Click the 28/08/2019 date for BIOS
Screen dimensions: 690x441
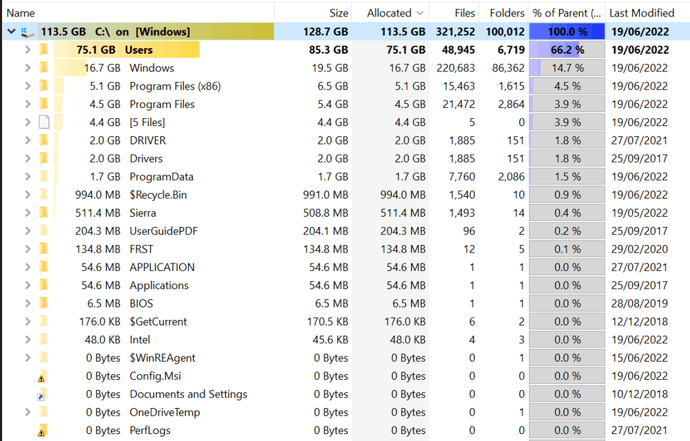[640, 303]
